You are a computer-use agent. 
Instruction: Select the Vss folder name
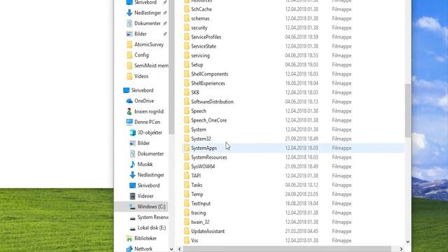[x=195, y=241]
